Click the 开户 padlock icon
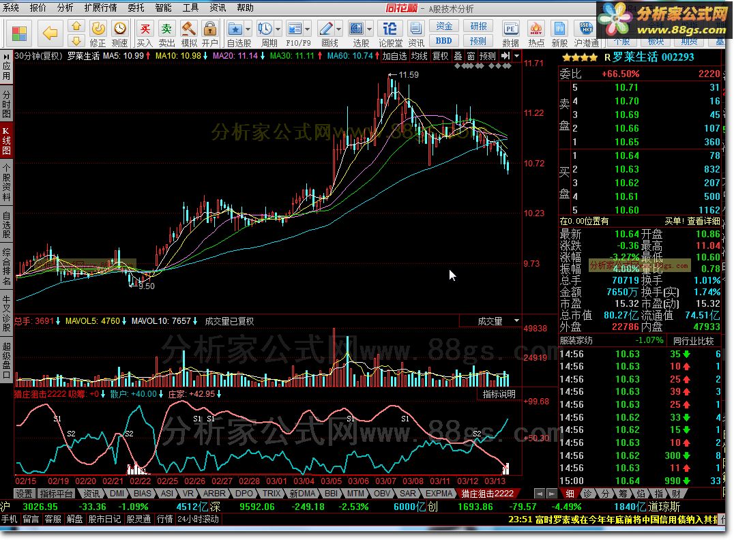Image resolution: width=734 pixels, height=540 pixels. [210, 29]
